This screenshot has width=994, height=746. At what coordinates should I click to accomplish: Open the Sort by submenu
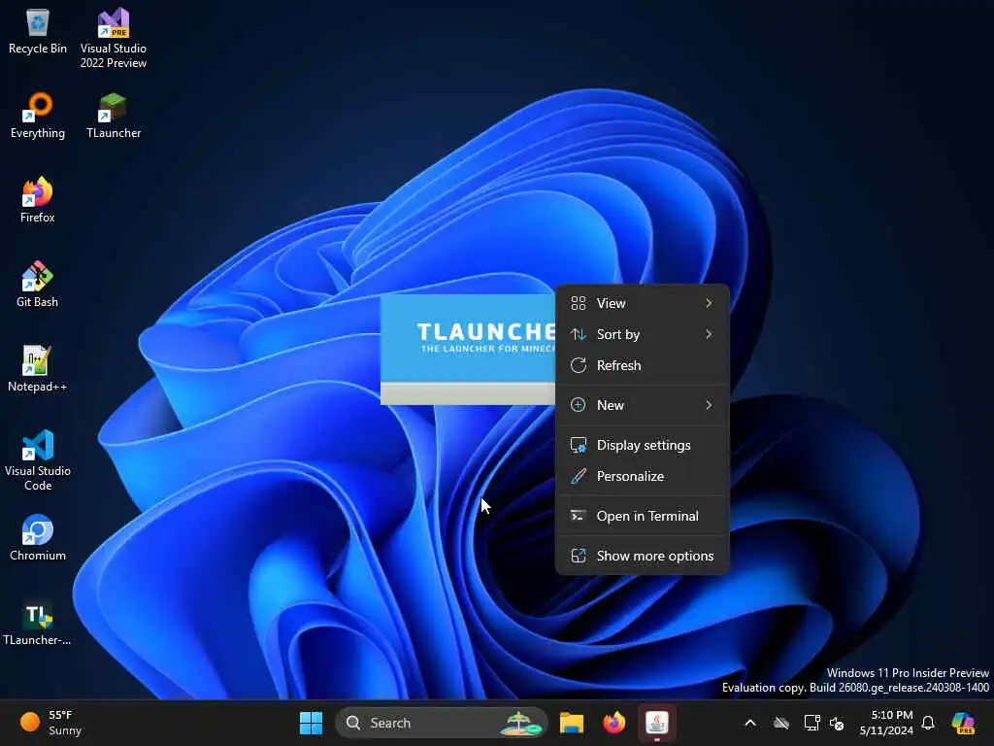point(643,334)
